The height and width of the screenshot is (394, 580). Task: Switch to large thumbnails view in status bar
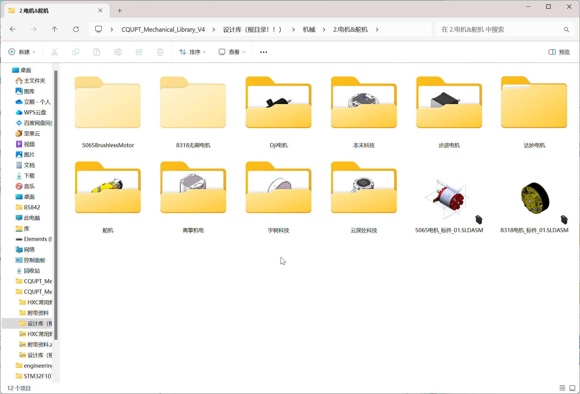[572, 388]
